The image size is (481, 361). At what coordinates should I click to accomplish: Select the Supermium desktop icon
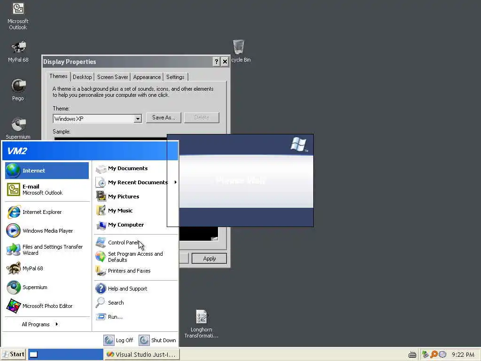pos(18,128)
